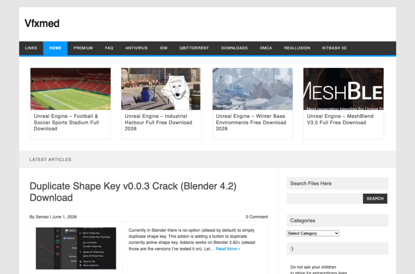Open the ANTIVIRUS menu item
This screenshot has height=274, width=415.
point(137,48)
